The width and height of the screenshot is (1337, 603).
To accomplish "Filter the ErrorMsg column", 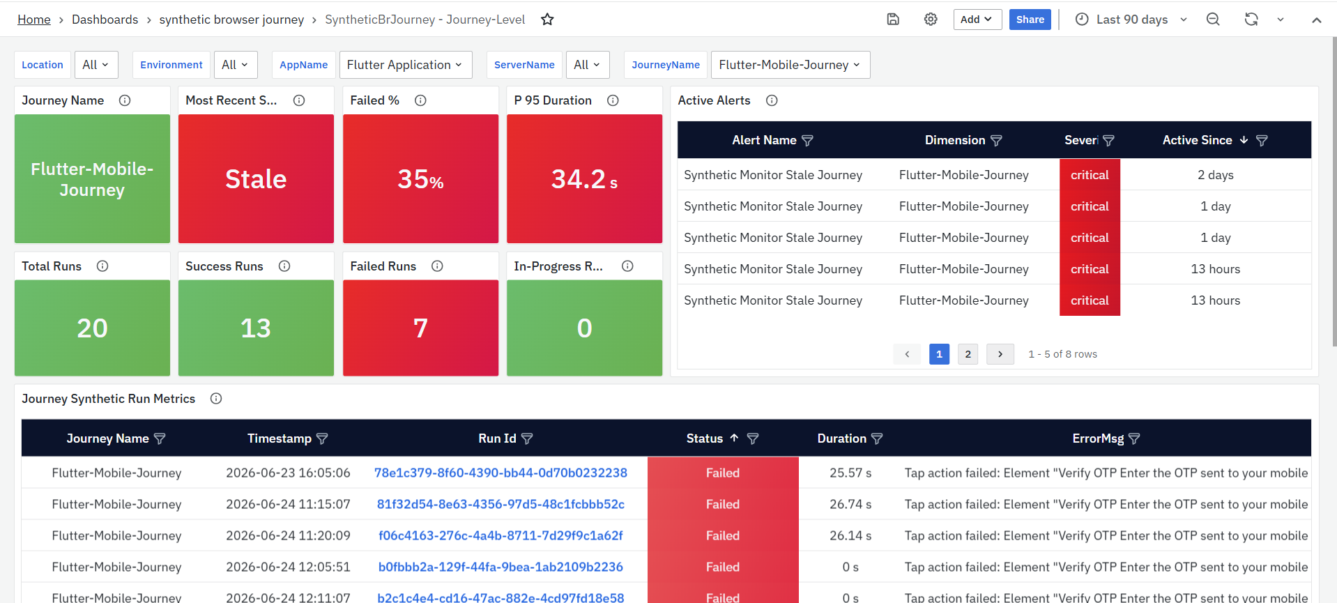I will (1134, 438).
